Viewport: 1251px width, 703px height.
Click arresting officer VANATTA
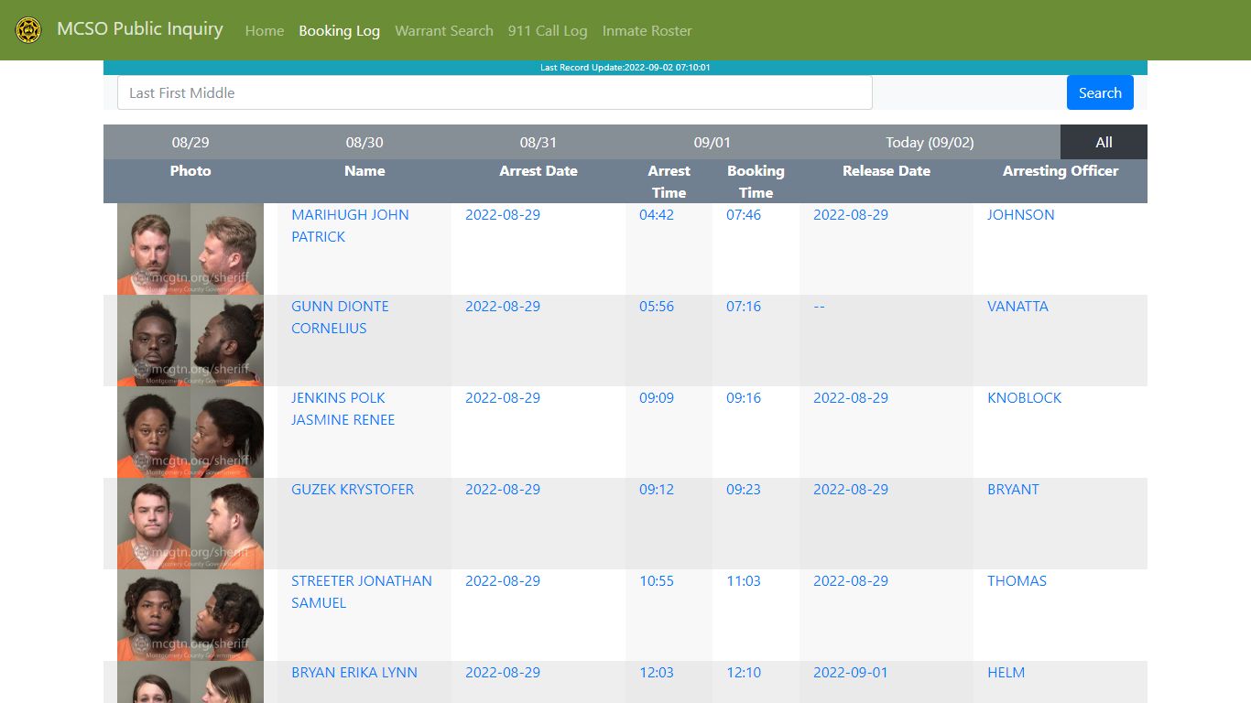(x=1017, y=306)
